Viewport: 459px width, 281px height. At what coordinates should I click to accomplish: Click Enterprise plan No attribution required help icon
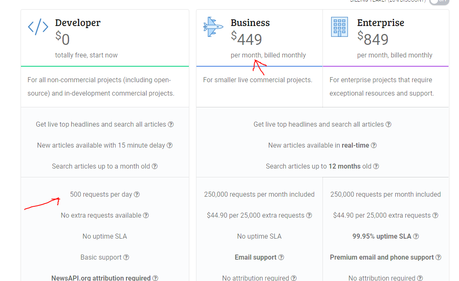click(420, 278)
